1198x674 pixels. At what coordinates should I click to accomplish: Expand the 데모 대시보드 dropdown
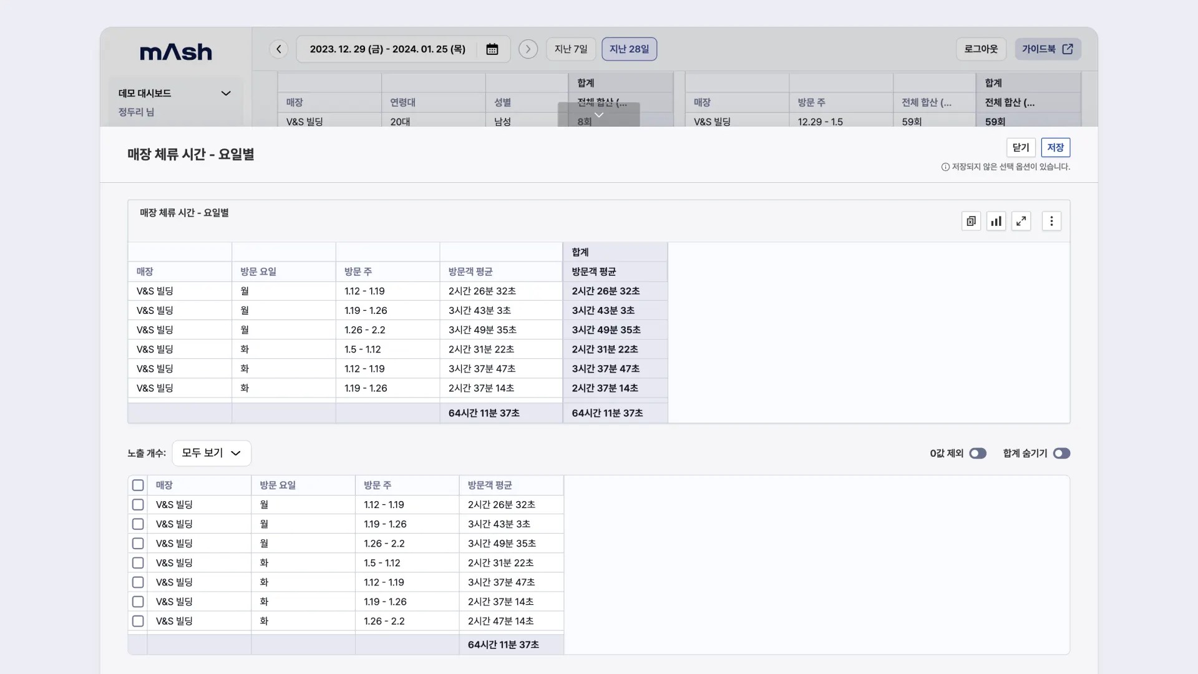coord(226,94)
